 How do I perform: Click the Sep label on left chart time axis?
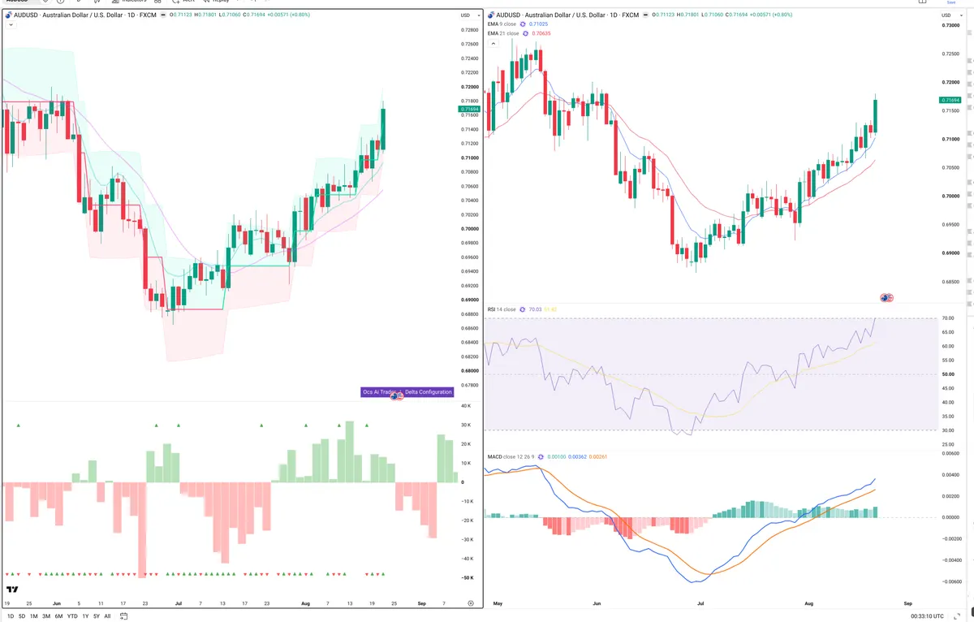tap(420, 604)
